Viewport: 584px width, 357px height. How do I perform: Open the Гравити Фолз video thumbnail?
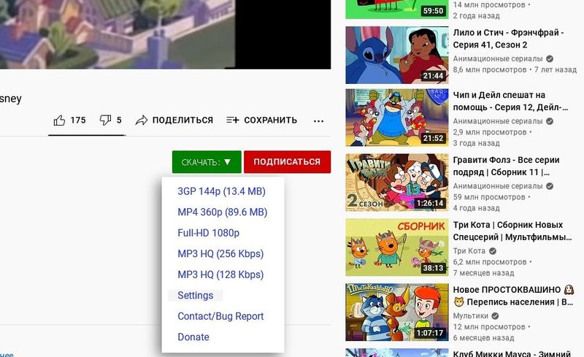point(397,183)
